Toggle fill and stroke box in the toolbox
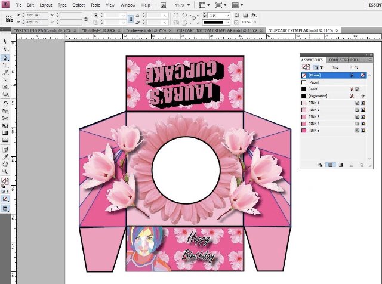 click(x=5, y=181)
